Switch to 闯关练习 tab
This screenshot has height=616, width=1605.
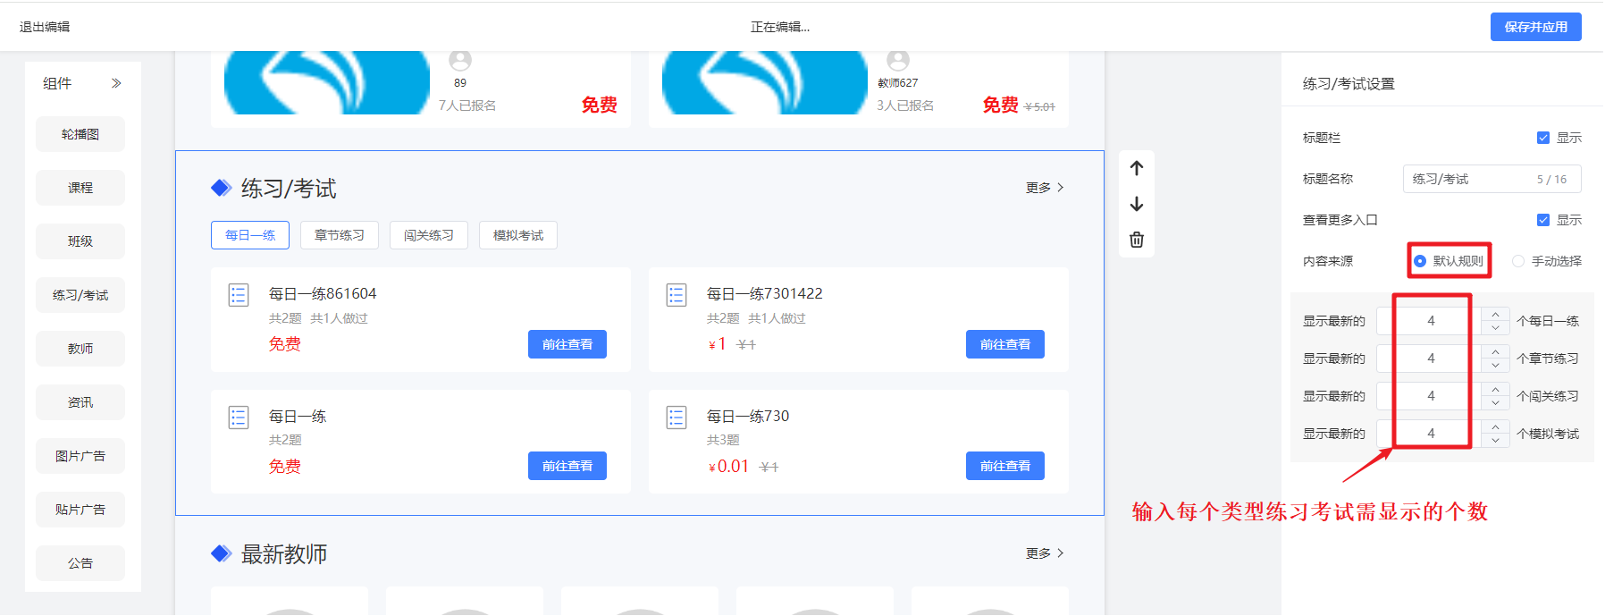tap(429, 235)
